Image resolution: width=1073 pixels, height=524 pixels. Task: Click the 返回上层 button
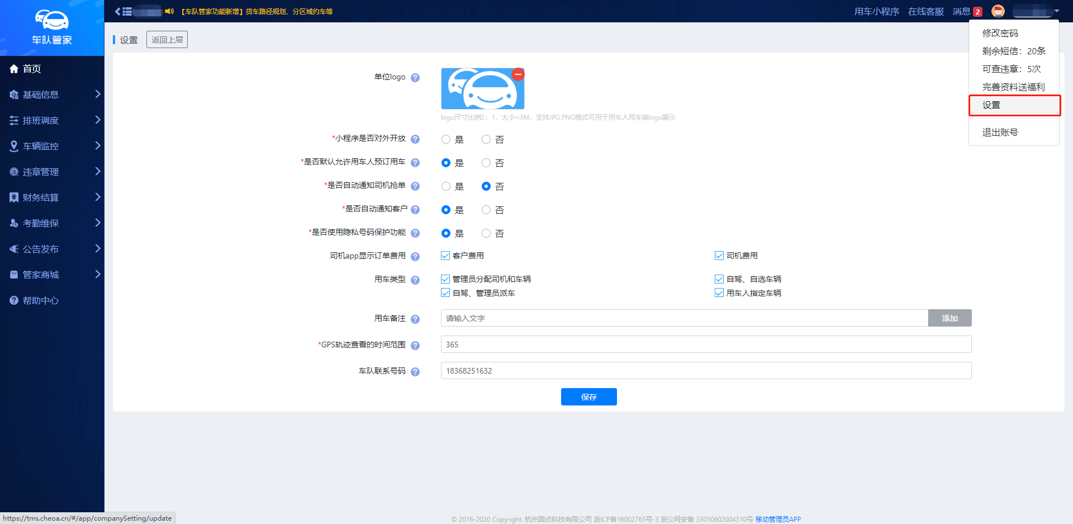pos(167,40)
